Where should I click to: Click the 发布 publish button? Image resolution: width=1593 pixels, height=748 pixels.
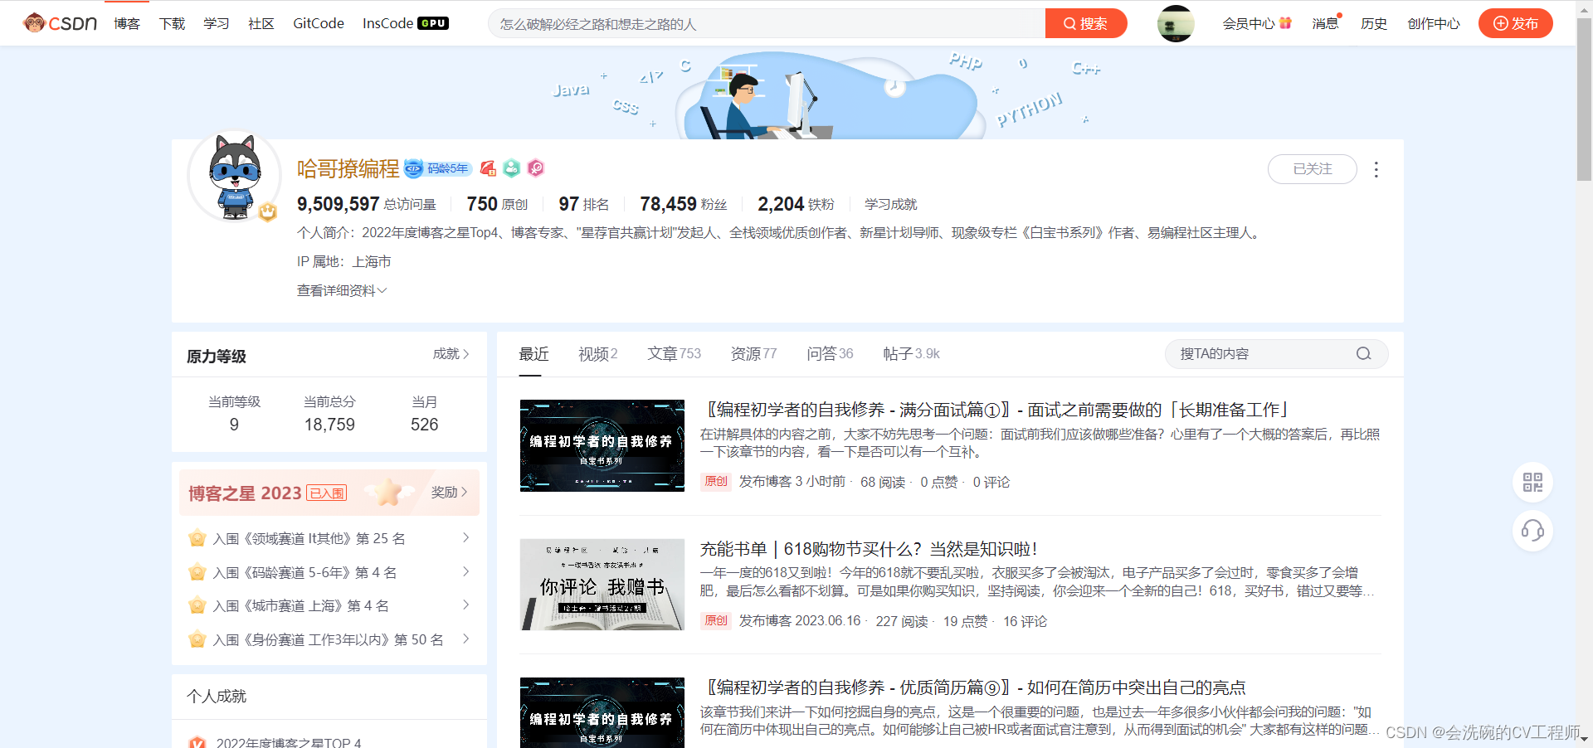click(x=1515, y=23)
